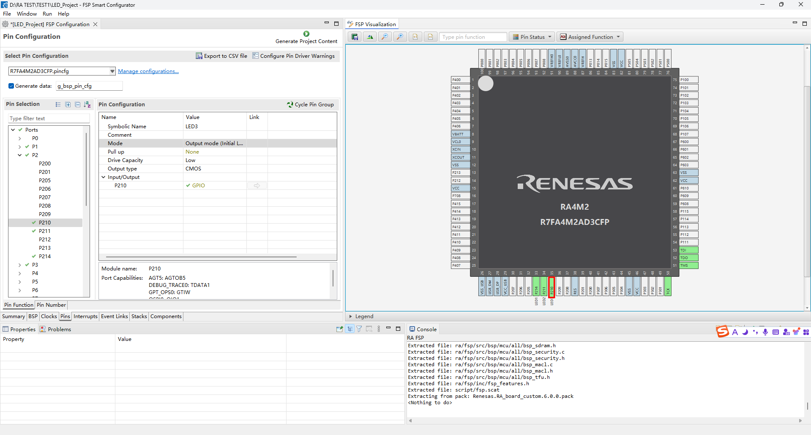Click the Export to CSV file icon
This screenshot has height=435, width=811.
[x=199, y=56]
